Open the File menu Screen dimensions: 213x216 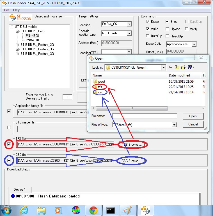[7, 10]
